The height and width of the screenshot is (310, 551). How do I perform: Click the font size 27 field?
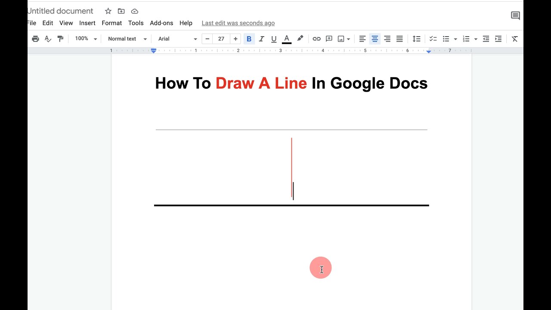pos(221,39)
